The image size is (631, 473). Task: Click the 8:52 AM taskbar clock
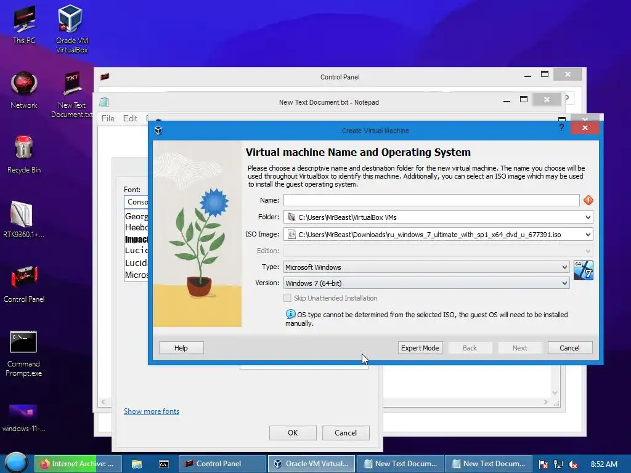pyautogui.click(x=604, y=464)
